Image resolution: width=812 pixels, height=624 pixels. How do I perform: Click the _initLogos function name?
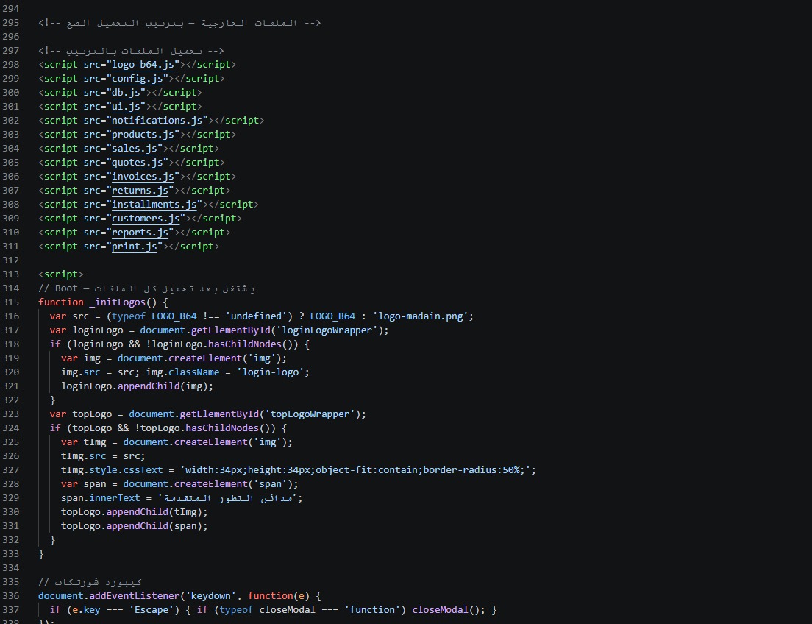pos(118,302)
